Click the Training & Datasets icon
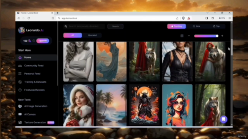 click(x=20, y=82)
